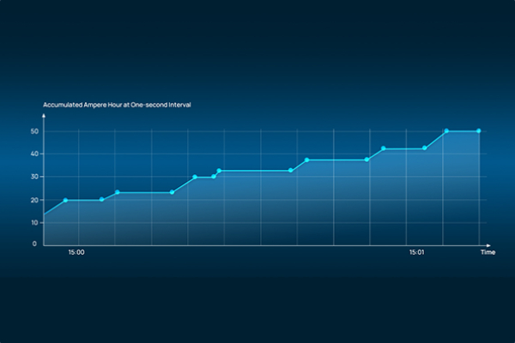Select the data point ending the 42 plateau
Viewport: 515px width, 343px height.
[425, 148]
